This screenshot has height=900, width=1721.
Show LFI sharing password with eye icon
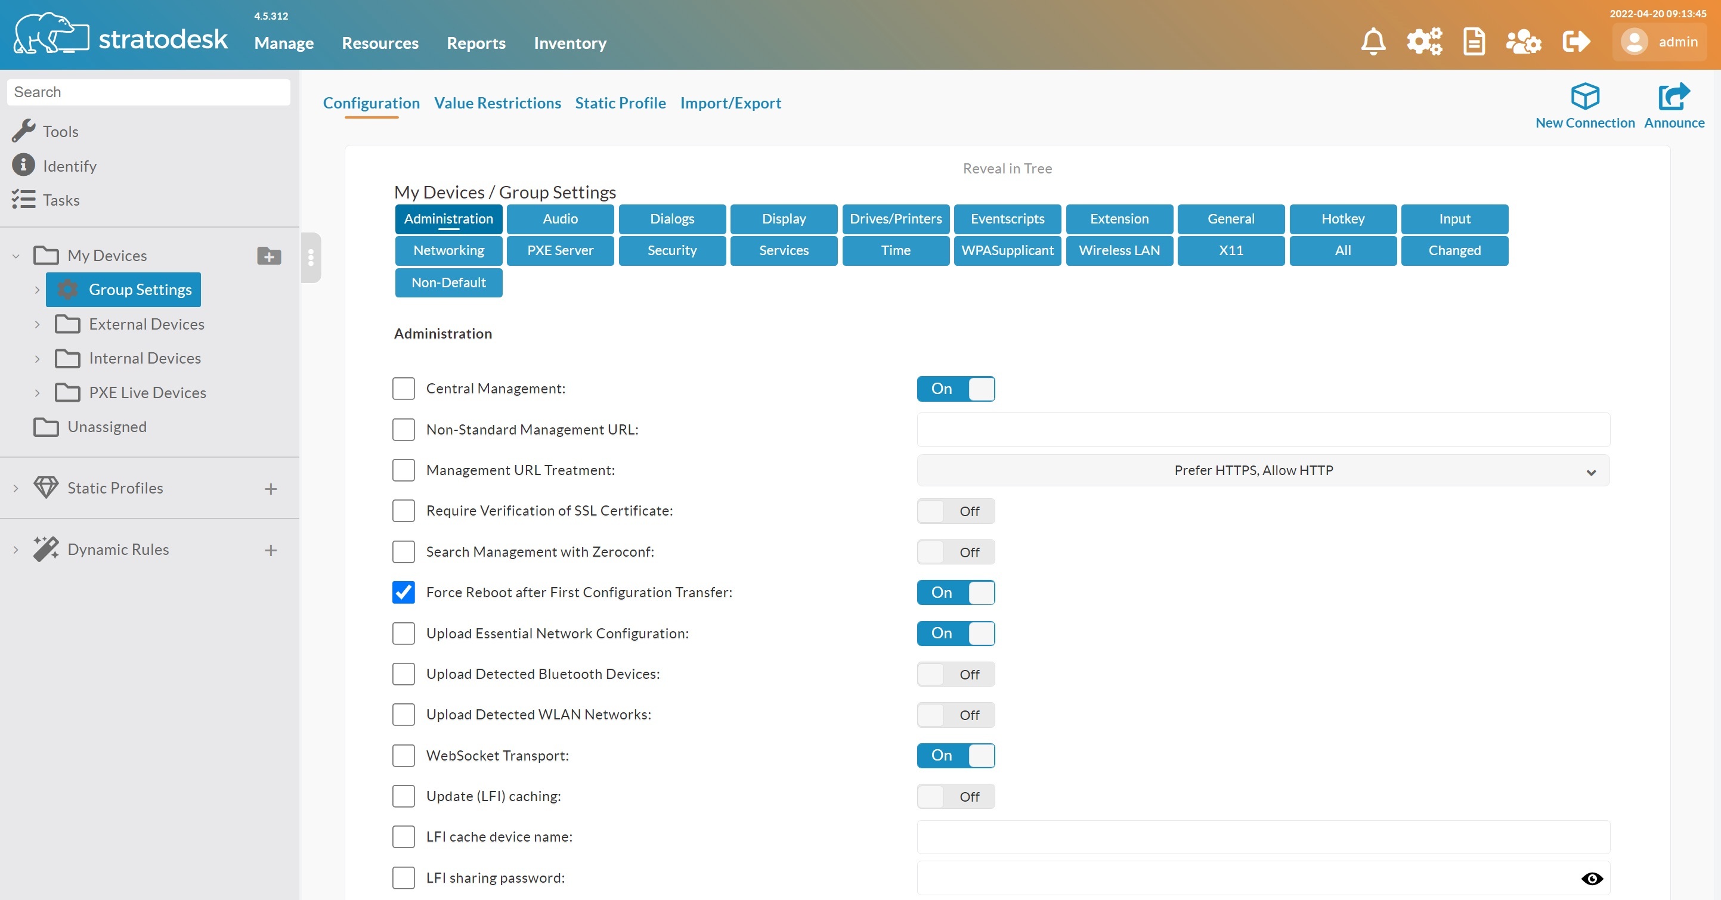[1592, 879]
